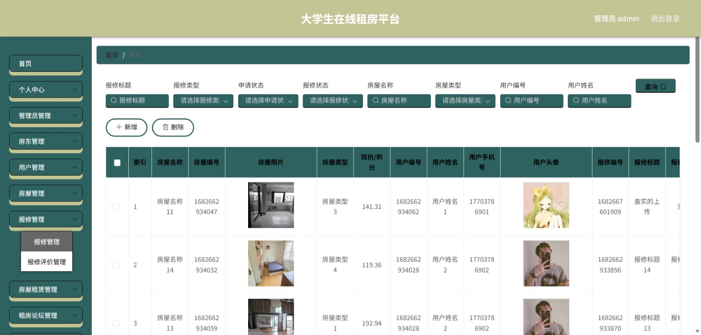
Task: Go to 首页 in the sidebar
Action: 46,64
